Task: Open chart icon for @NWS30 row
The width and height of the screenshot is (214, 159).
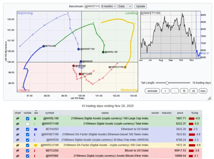Action: (x=18, y=140)
